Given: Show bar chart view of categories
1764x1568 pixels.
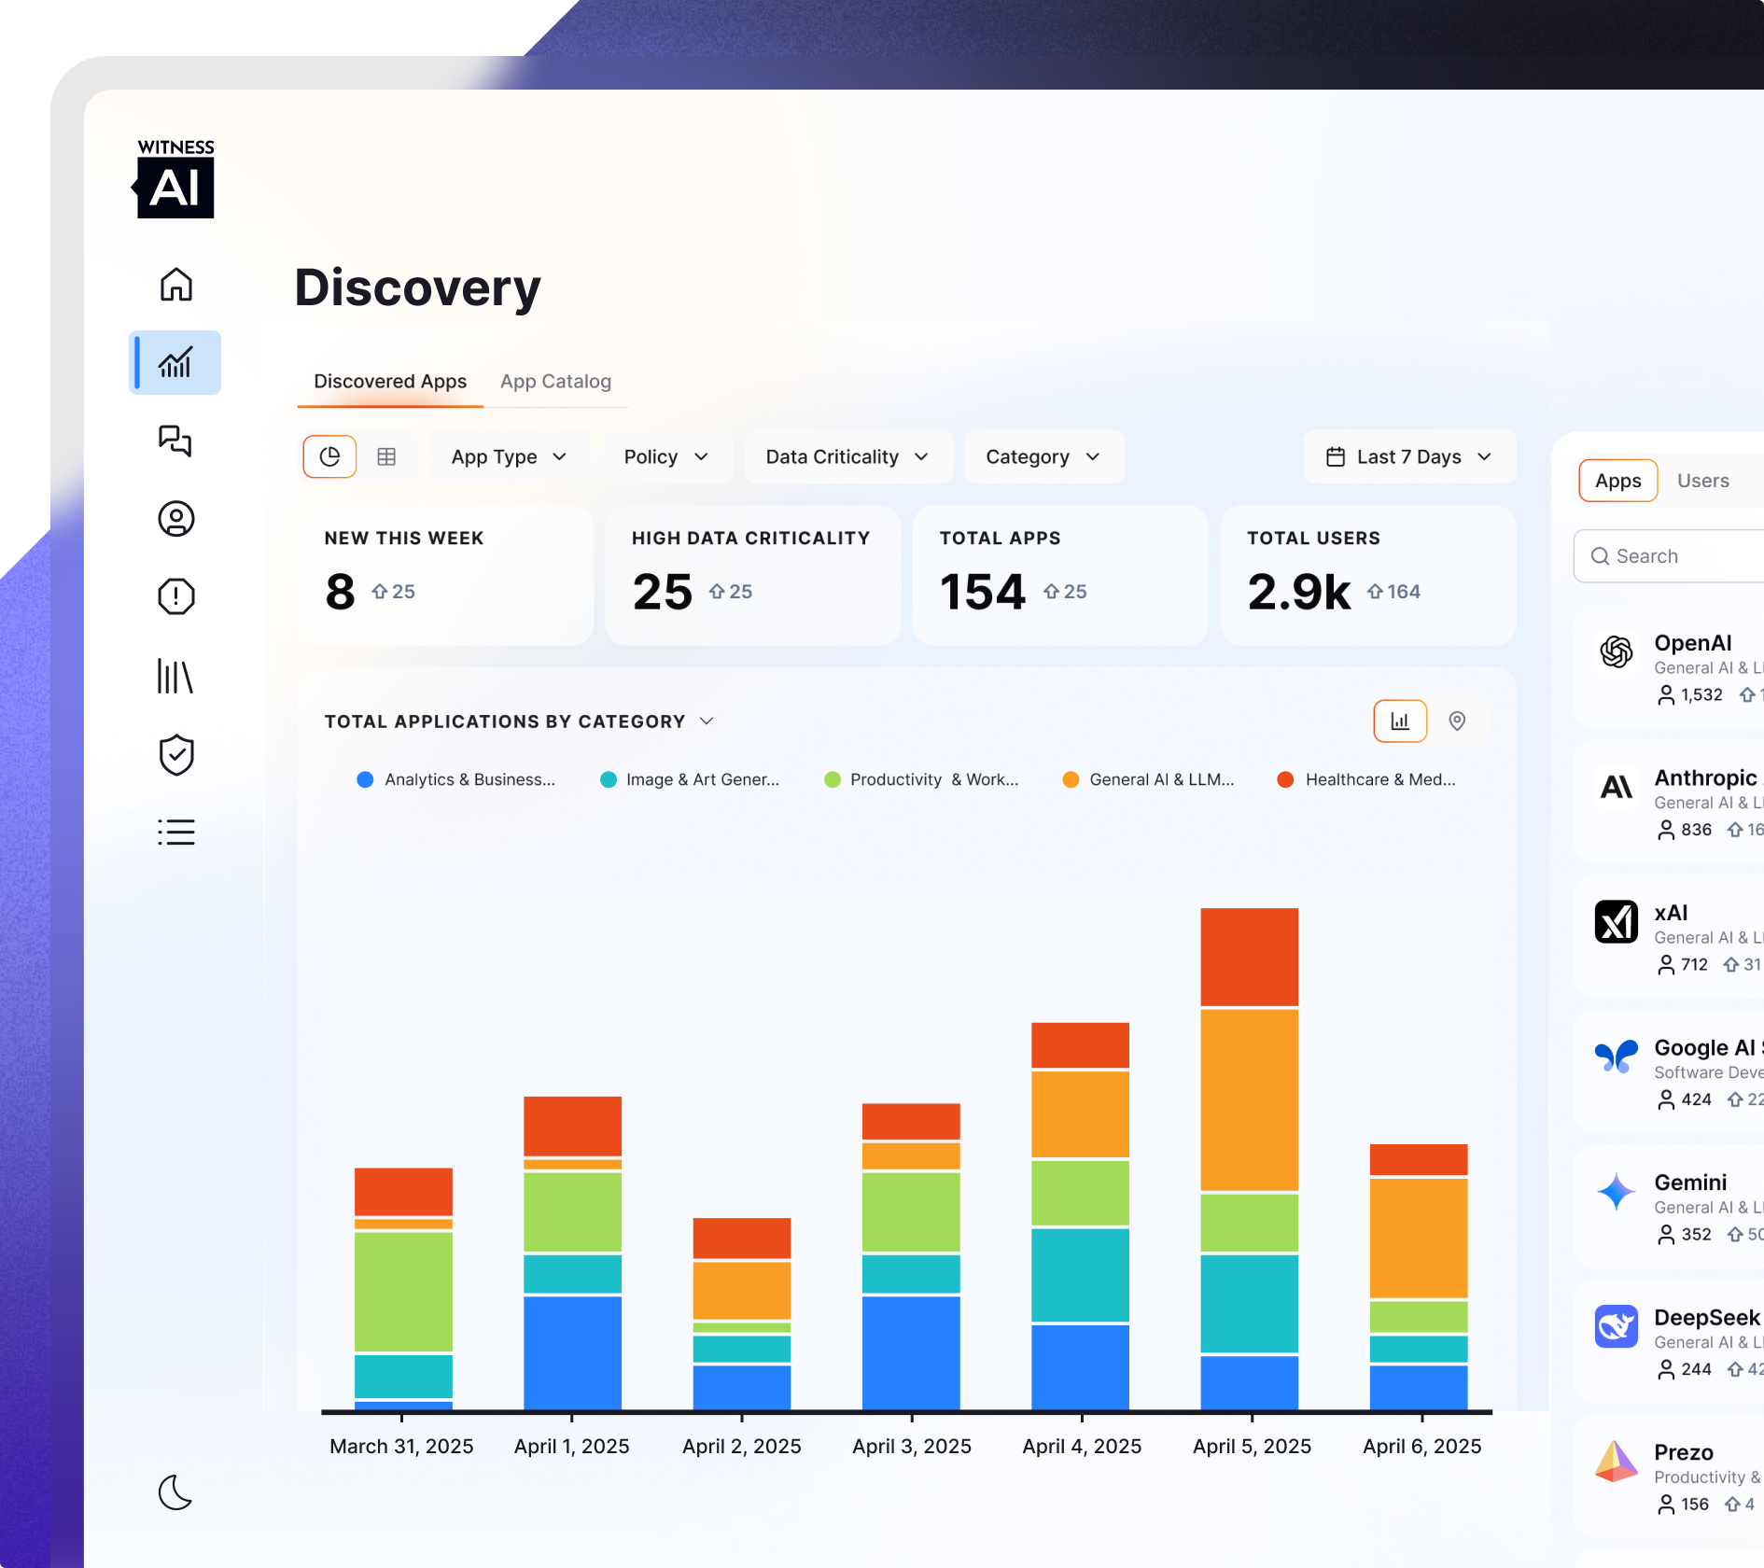Looking at the screenshot, I should click(x=1400, y=721).
